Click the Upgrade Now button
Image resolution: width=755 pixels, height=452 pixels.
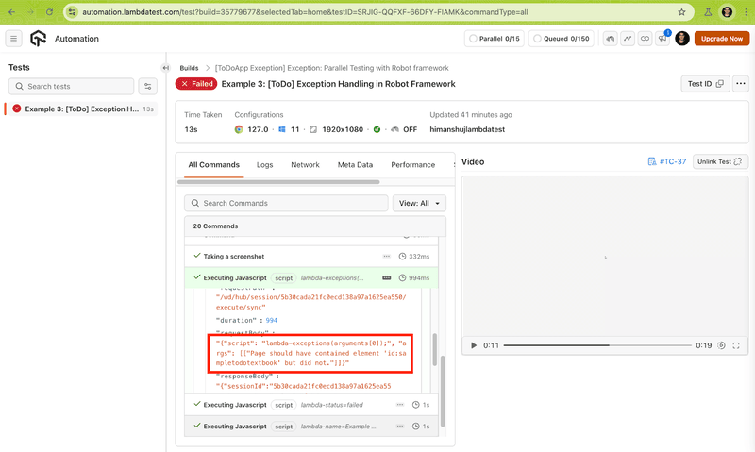coord(722,39)
